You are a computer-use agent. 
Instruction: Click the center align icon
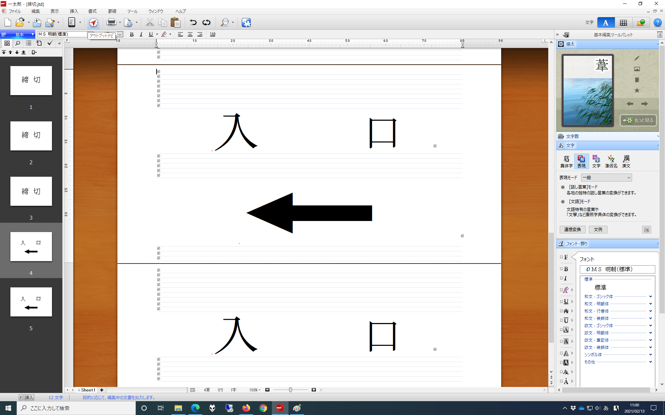click(x=190, y=34)
